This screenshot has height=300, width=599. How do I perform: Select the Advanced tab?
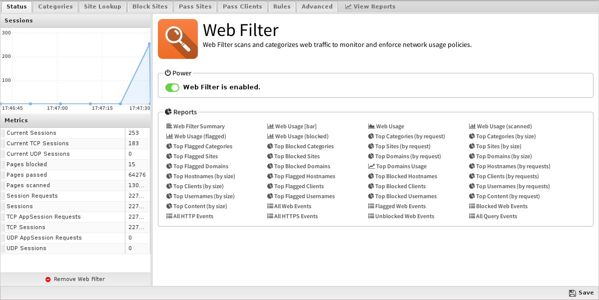[x=317, y=6]
